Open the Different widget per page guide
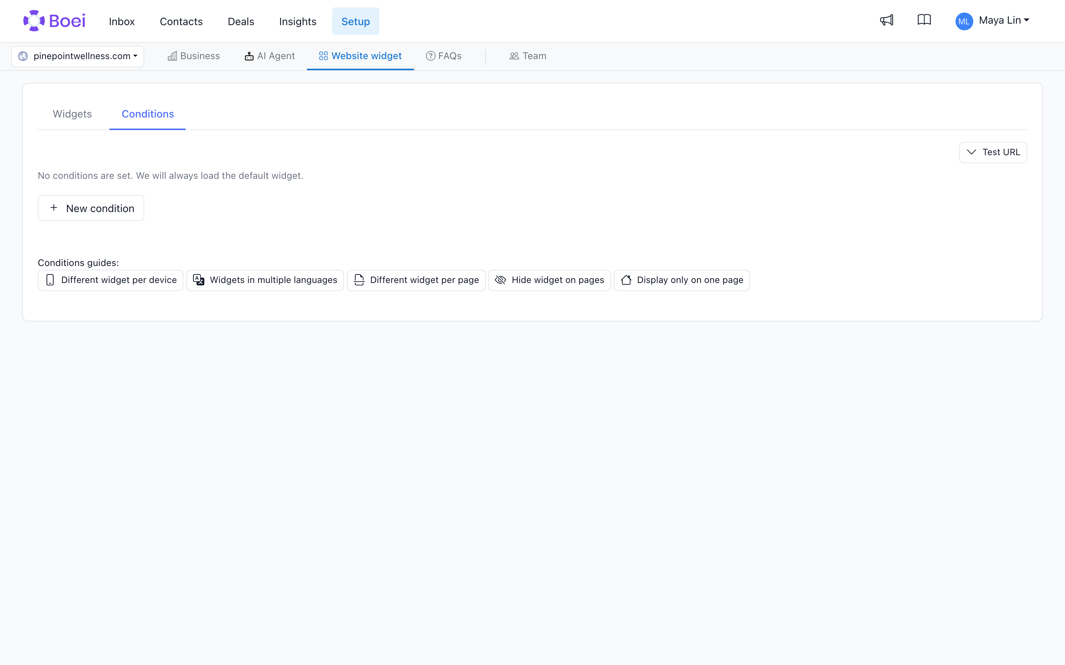The width and height of the screenshot is (1065, 665). pos(416,280)
